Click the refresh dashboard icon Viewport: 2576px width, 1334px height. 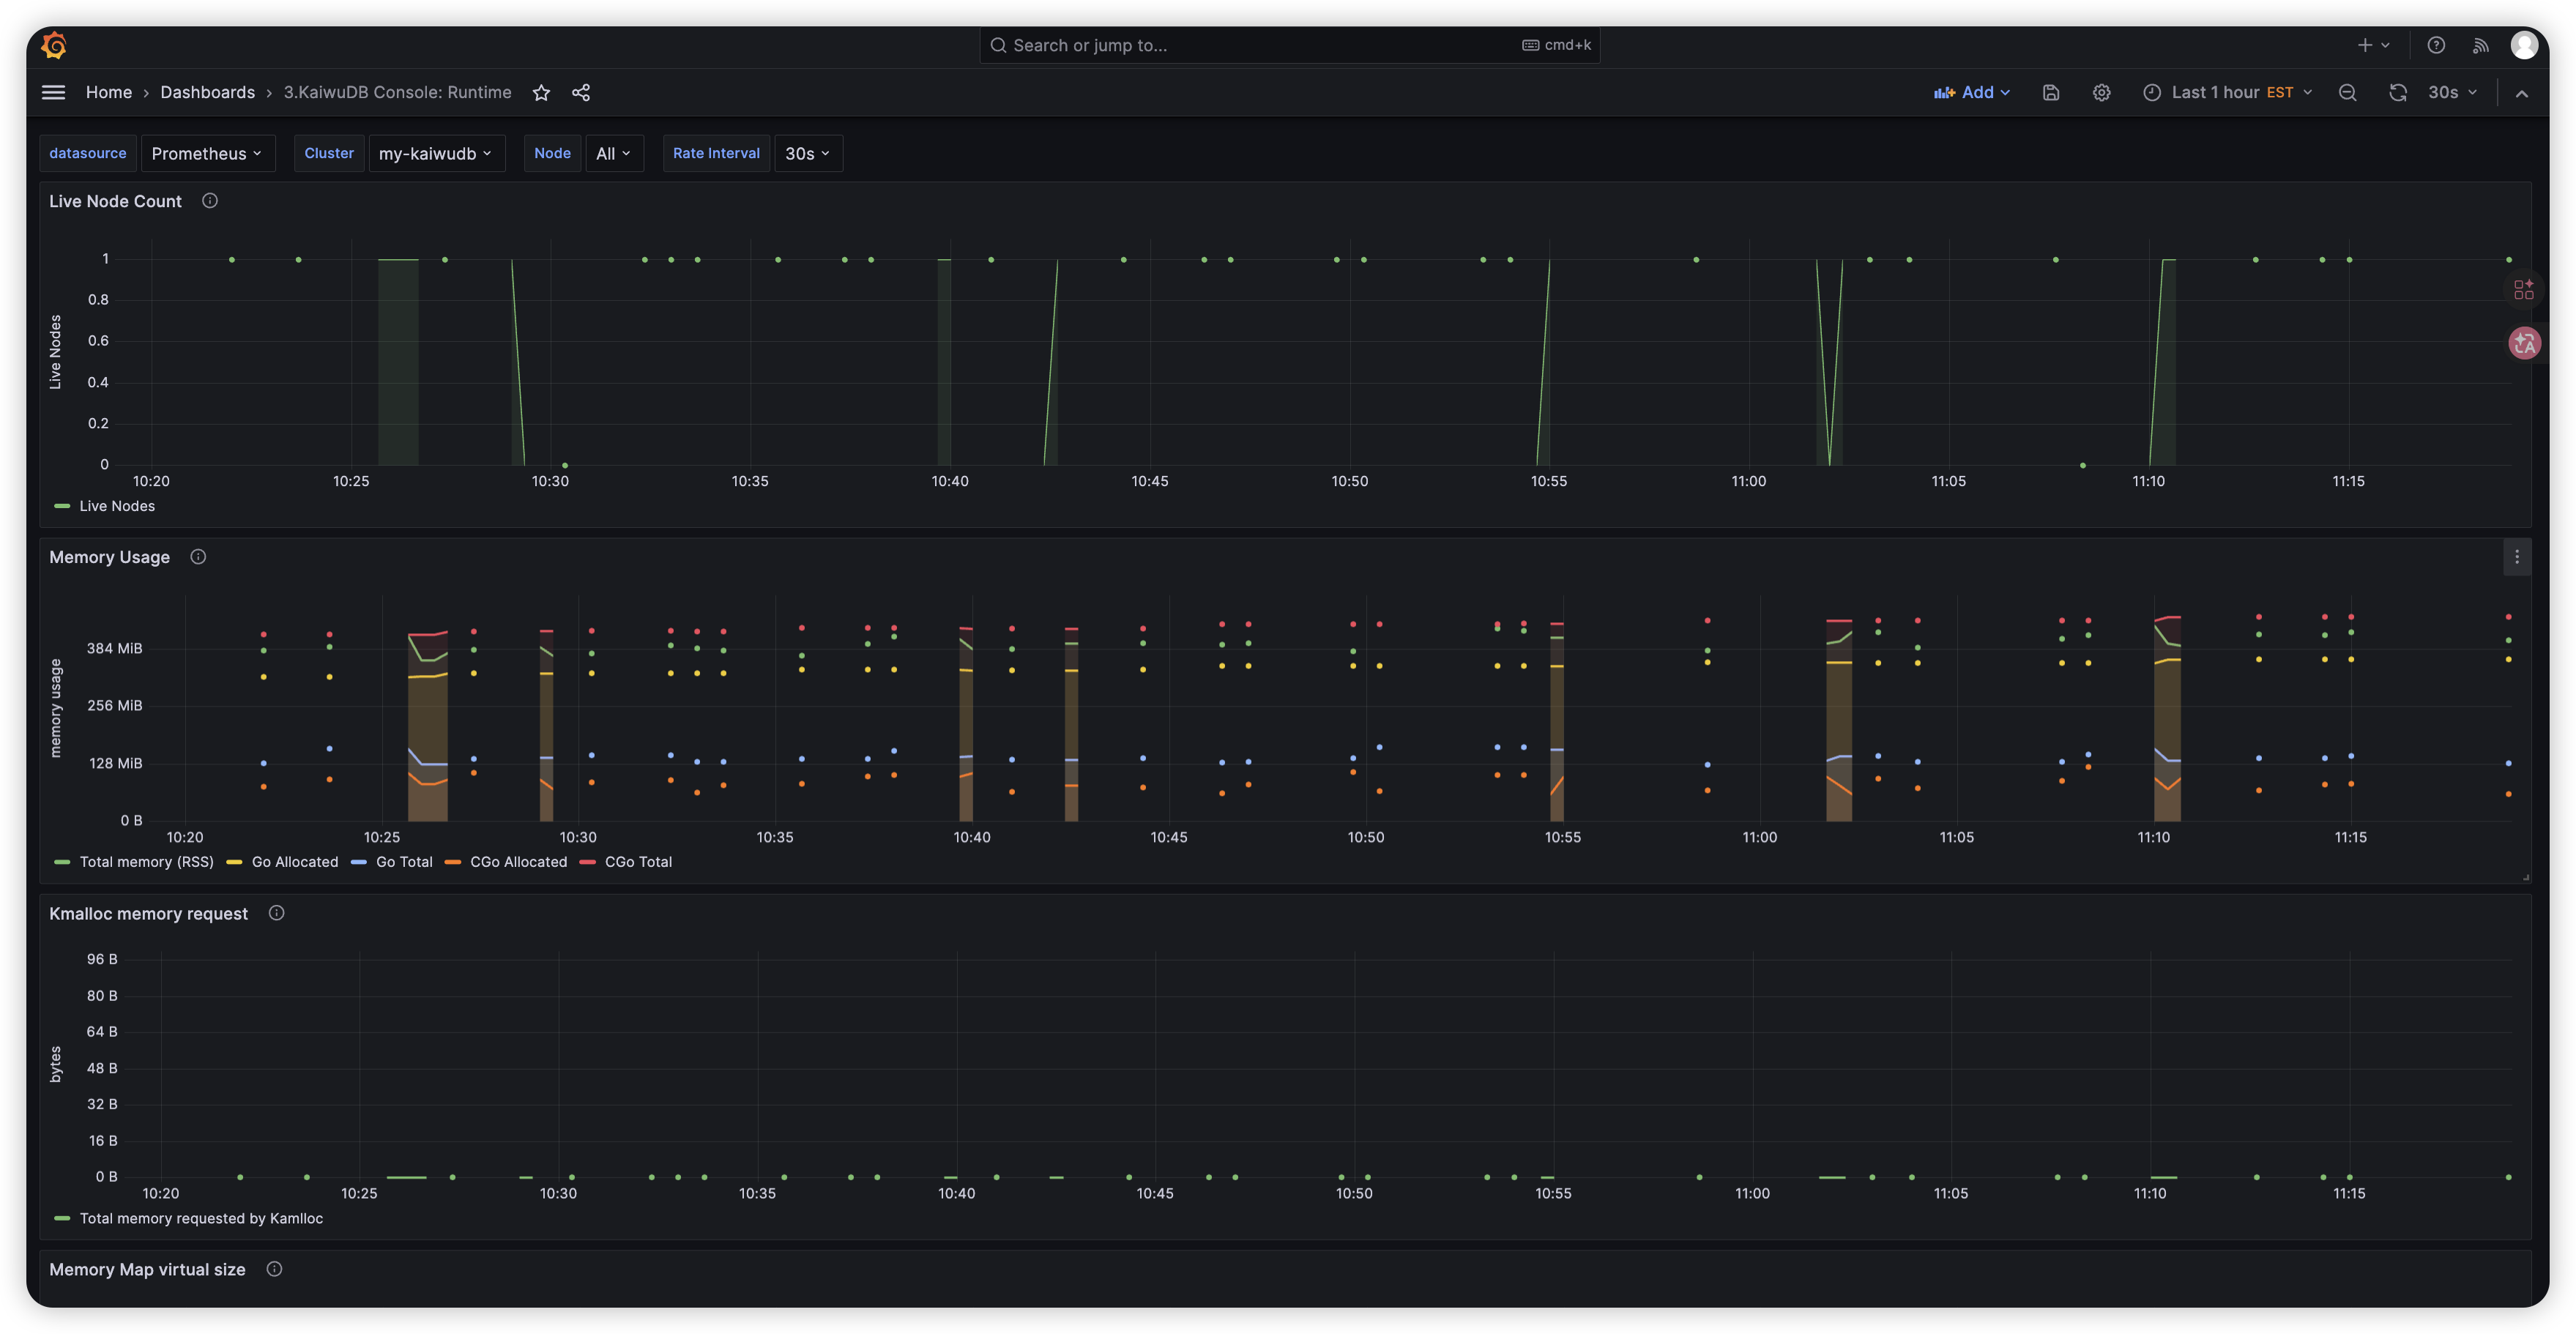coord(2398,93)
